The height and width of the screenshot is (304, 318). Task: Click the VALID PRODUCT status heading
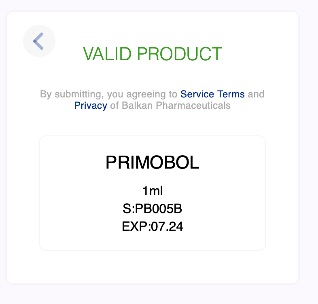[x=152, y=54]
